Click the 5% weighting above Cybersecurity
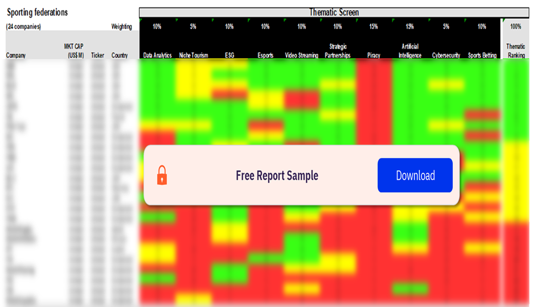The height and width of the screenshot is (307, 533). [x=446, y=27]
